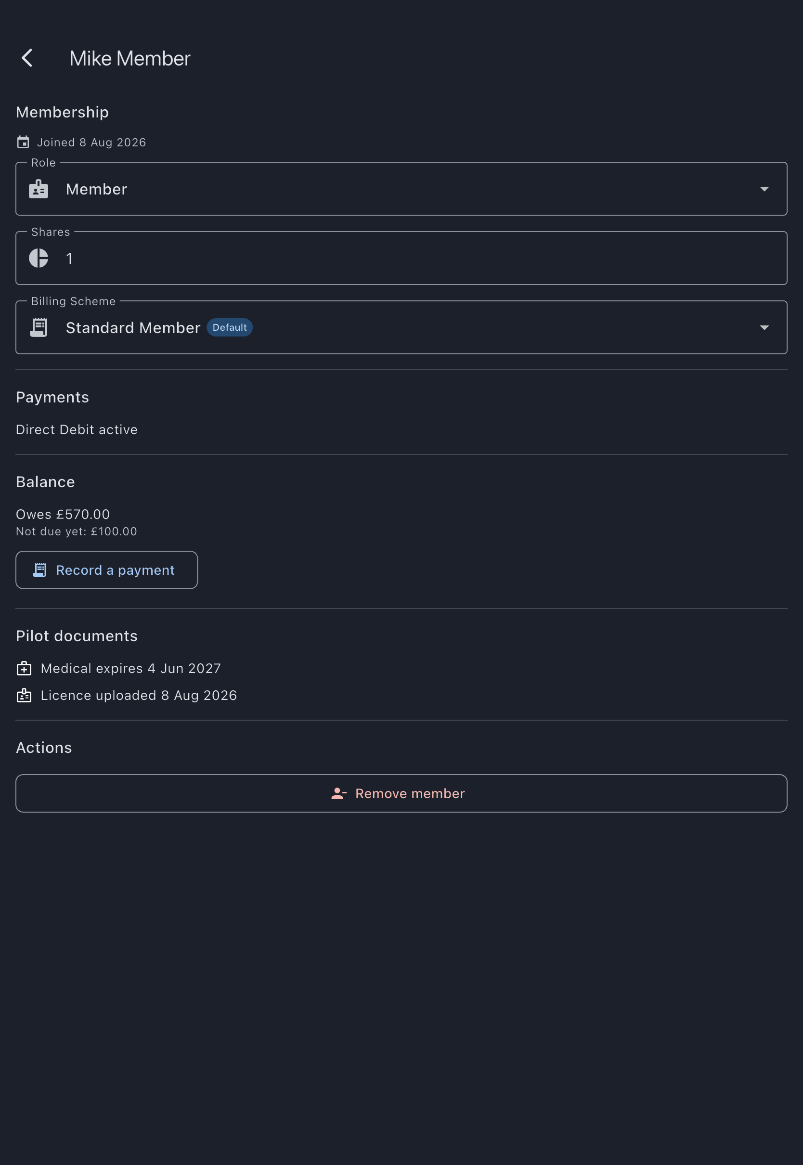Image resolution: width=803 pixels, height=1165 pixels.
Task: Select the Licence uploaded 8 Aug 2026 entry
Action: (127, 696)
